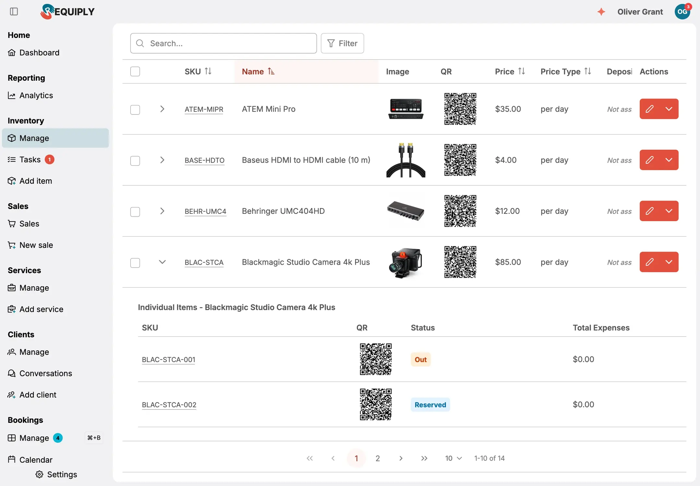Open rows-per-page dropdown showing 10
This screenshot has height=486, width=700.
(x=453, y=458)
